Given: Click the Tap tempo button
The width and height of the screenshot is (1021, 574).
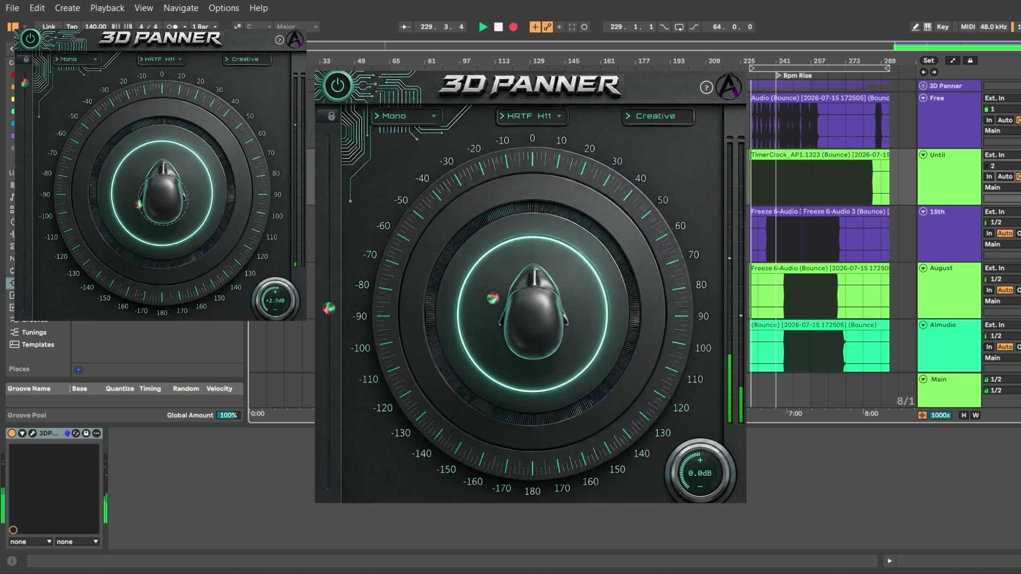Looking at the screenshot, I should point(72,27).
